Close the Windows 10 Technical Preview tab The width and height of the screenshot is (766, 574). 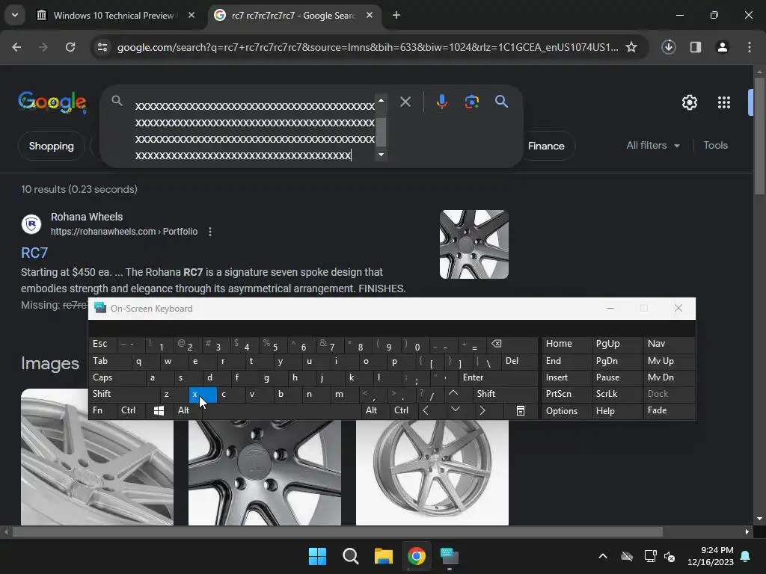tap(191, 15)
